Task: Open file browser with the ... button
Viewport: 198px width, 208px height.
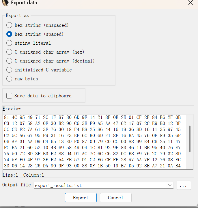Action: coord(184,186)
